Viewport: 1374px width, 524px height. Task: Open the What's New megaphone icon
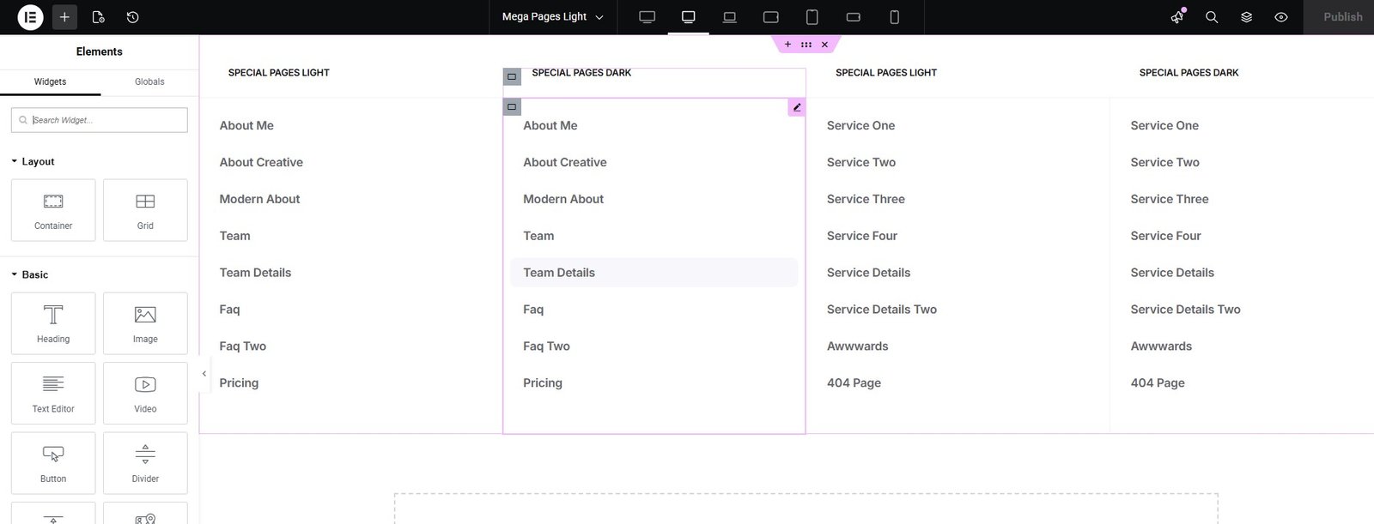[1177, 17]
